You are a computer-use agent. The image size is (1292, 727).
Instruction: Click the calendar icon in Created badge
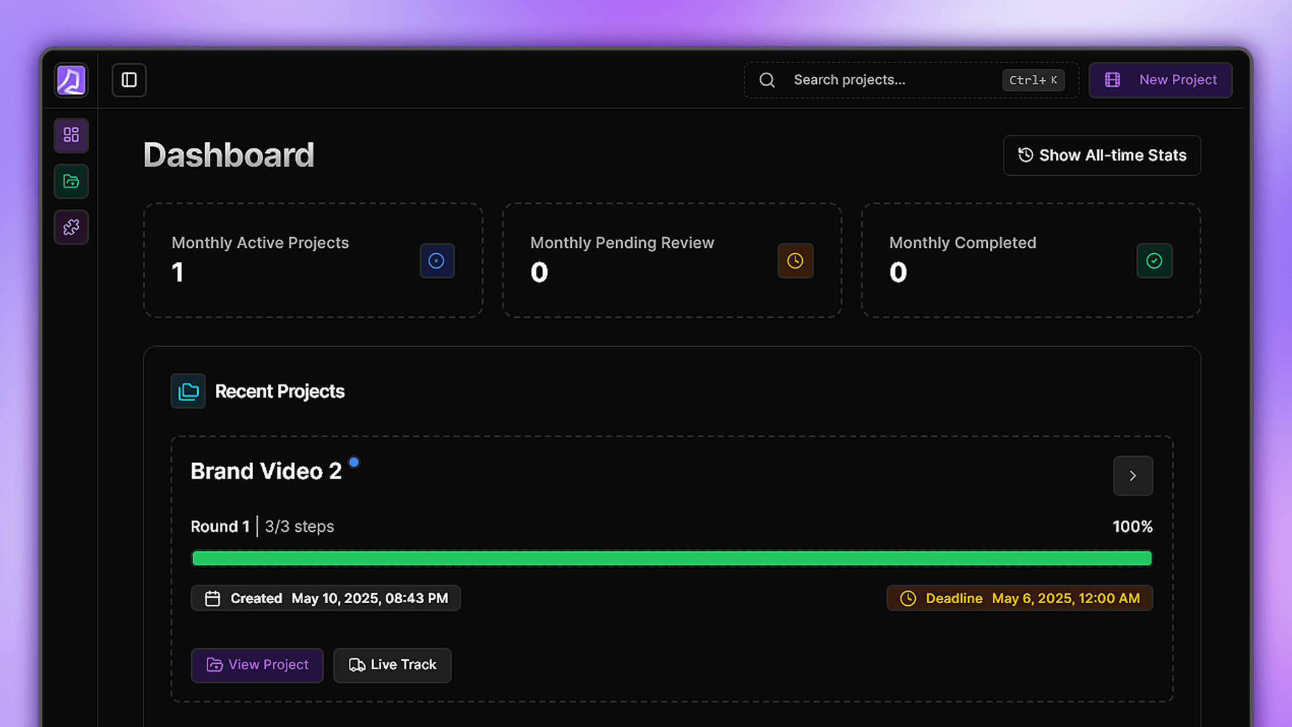click(213, 598)
